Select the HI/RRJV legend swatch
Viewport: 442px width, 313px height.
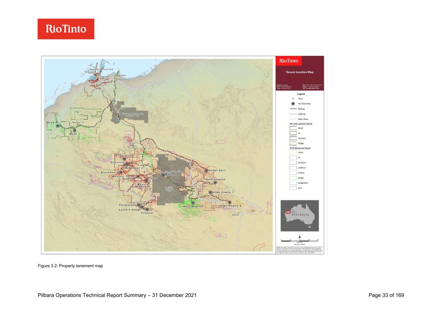293,168
